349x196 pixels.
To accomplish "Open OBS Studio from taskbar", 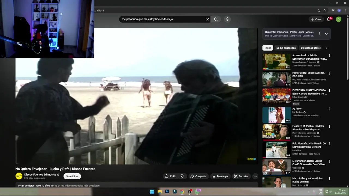I will pyautogui.click(x=190, y=192).
